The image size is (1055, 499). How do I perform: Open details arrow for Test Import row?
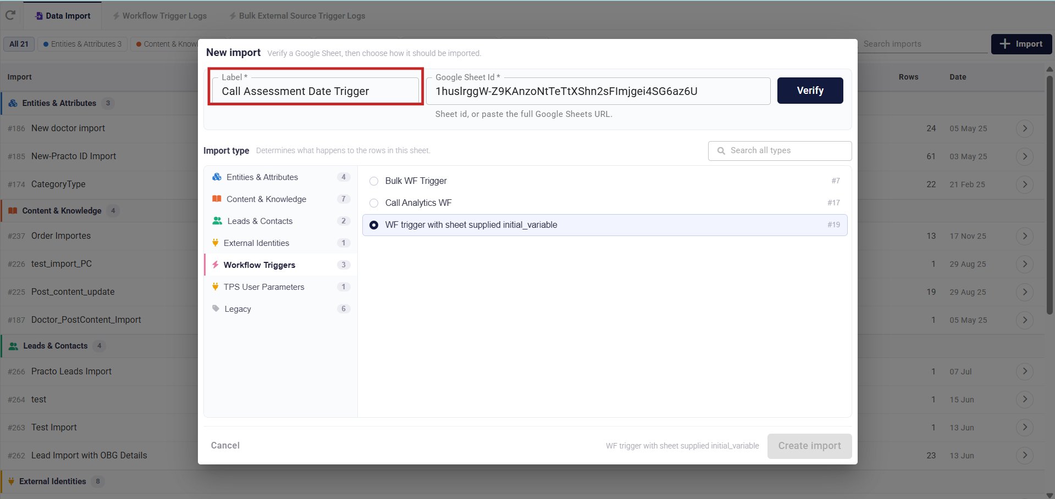coord(1024,428)
